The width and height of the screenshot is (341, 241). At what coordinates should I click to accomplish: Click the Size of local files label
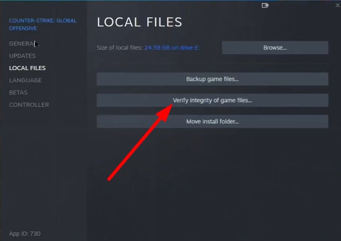[119, 48]
